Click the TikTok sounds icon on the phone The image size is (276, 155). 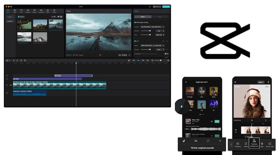click(x=184, y=141)
